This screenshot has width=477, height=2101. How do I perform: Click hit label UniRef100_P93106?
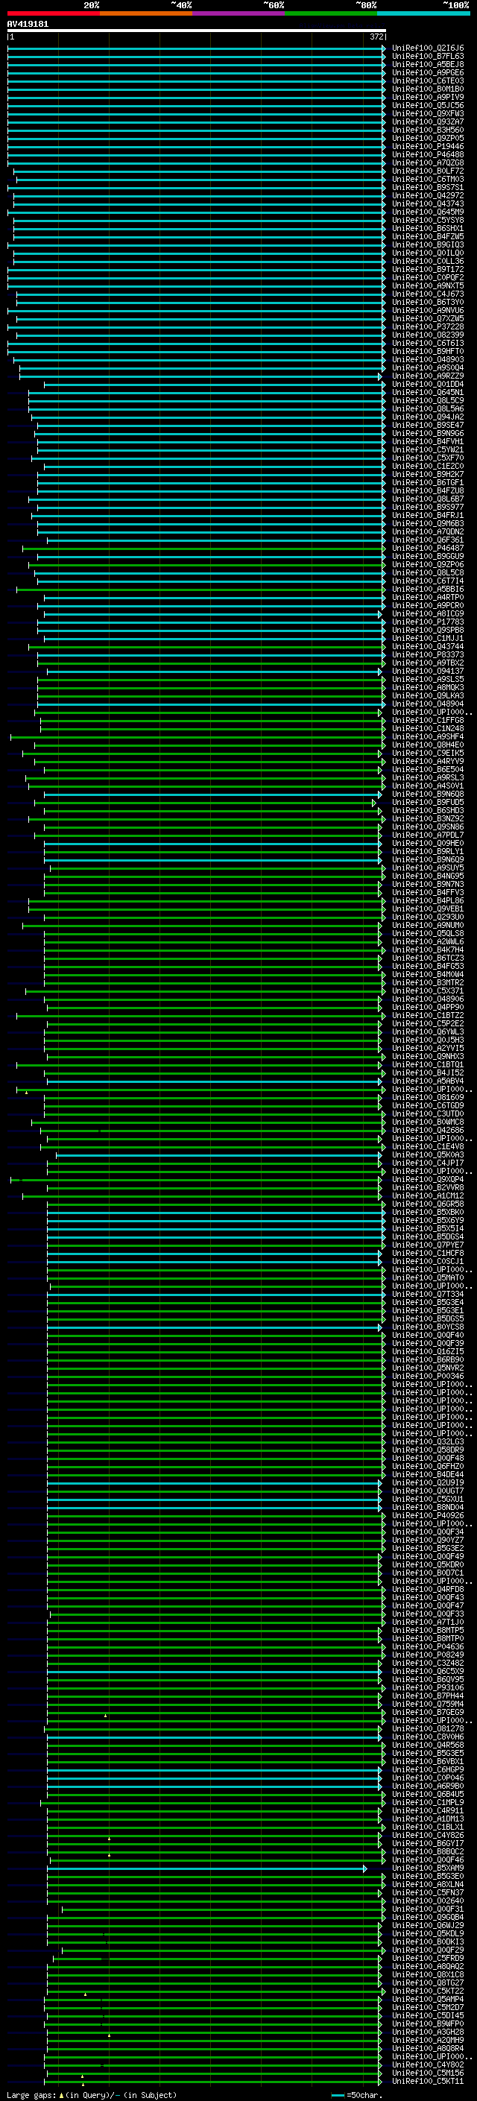point(428,1687)
